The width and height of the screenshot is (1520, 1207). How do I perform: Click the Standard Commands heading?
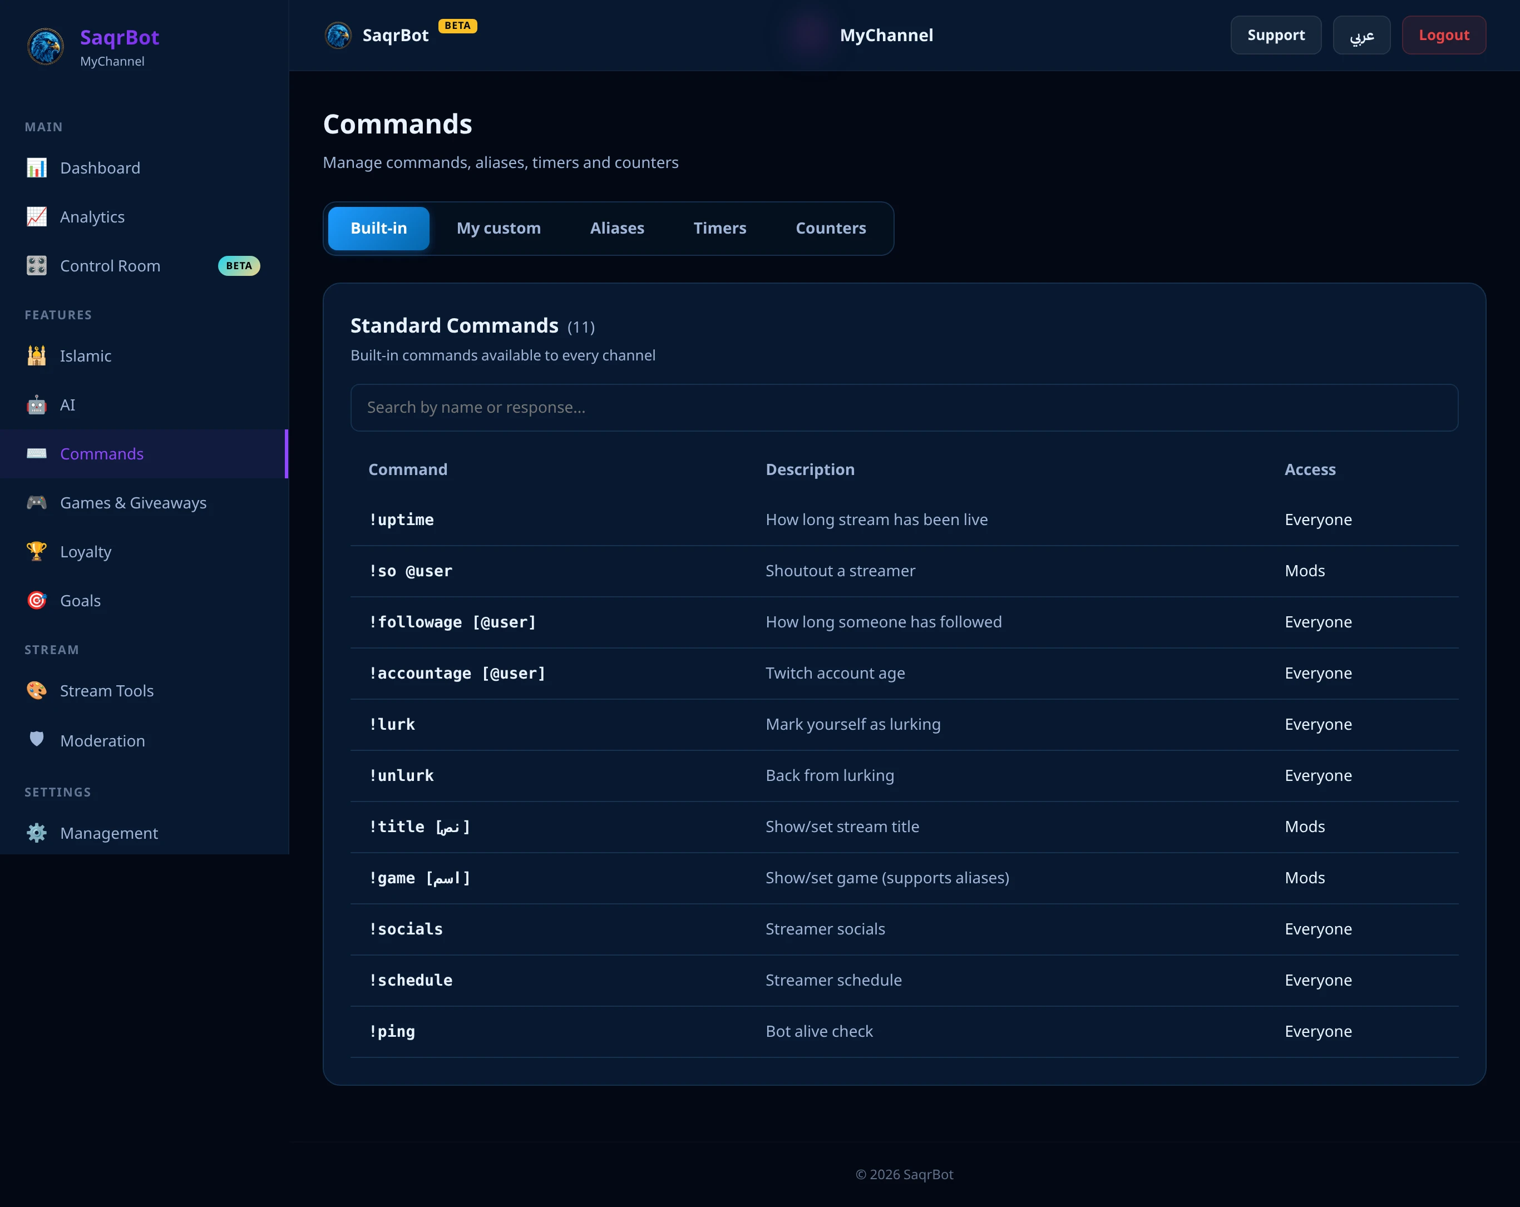(x=454, y=326)
